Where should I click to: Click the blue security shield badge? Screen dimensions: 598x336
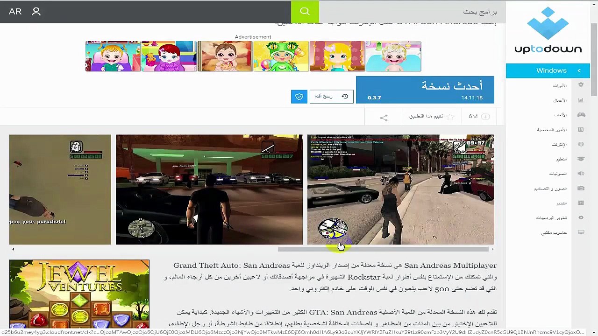(x=299, y=97)
